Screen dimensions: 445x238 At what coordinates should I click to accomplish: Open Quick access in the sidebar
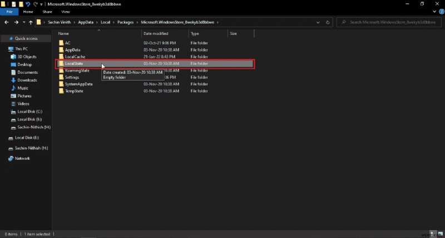tap(26, 38)
